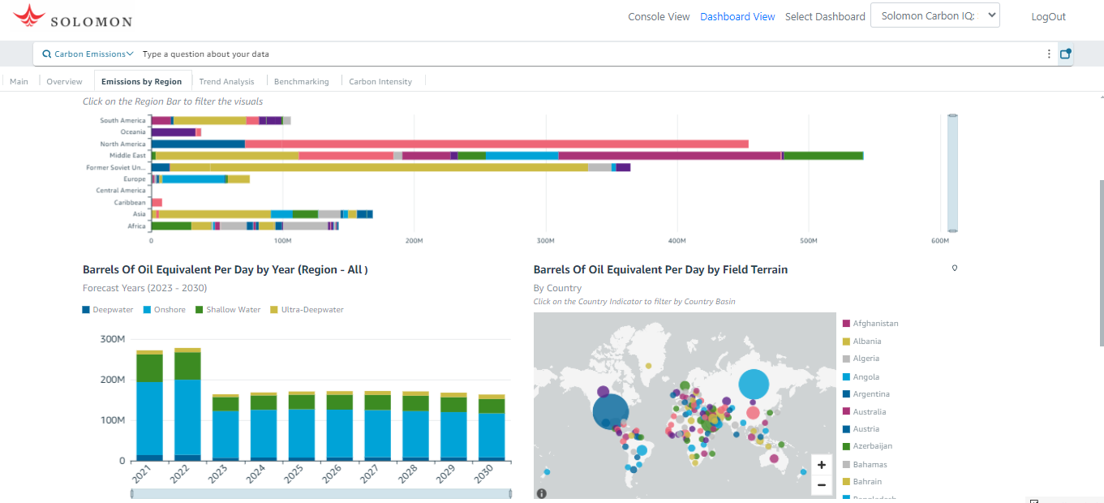
Task: Click the 2021 stacked bar
Action: [x=149, y=406]
